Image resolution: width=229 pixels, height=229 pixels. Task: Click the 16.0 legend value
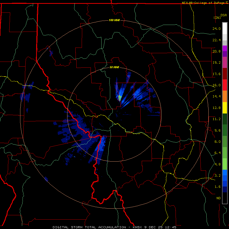[217, 85]
